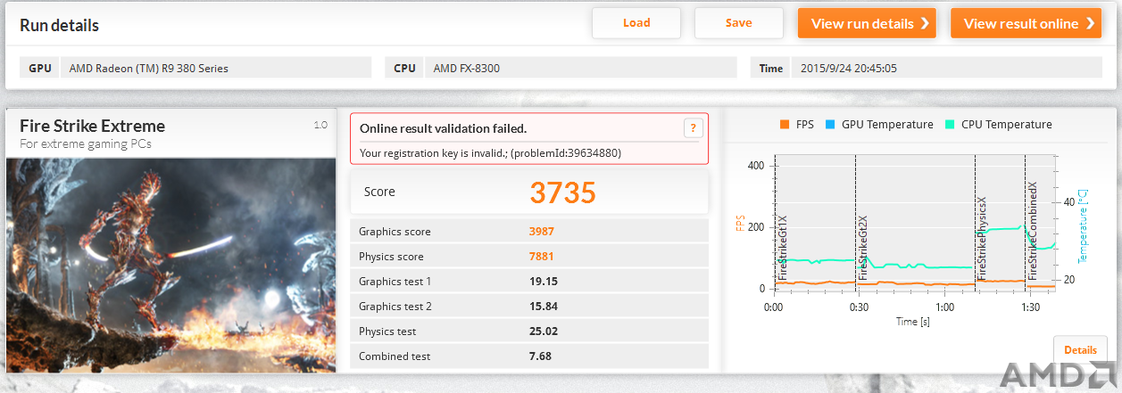Click the overall Score value 3735

[562, 192]
